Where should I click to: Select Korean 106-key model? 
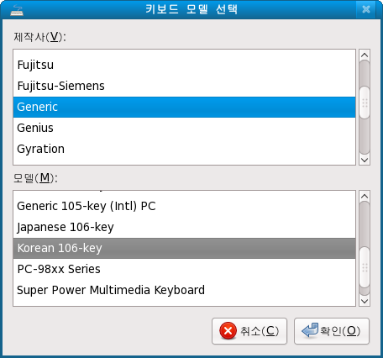click(184, 248)
